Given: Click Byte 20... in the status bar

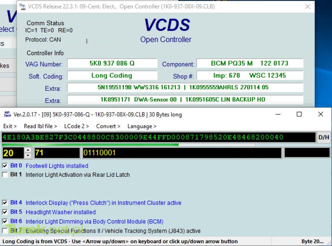Looking at the screenshot, I should click(312, 241).
